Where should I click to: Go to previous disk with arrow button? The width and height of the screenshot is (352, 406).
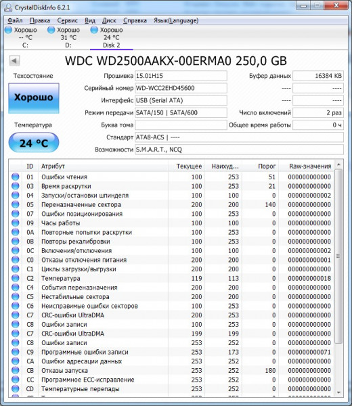point(14,61)
